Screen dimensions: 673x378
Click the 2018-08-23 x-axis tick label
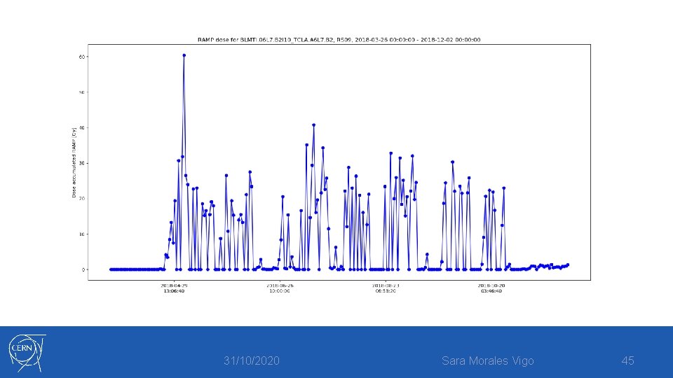tap(386, 288)
